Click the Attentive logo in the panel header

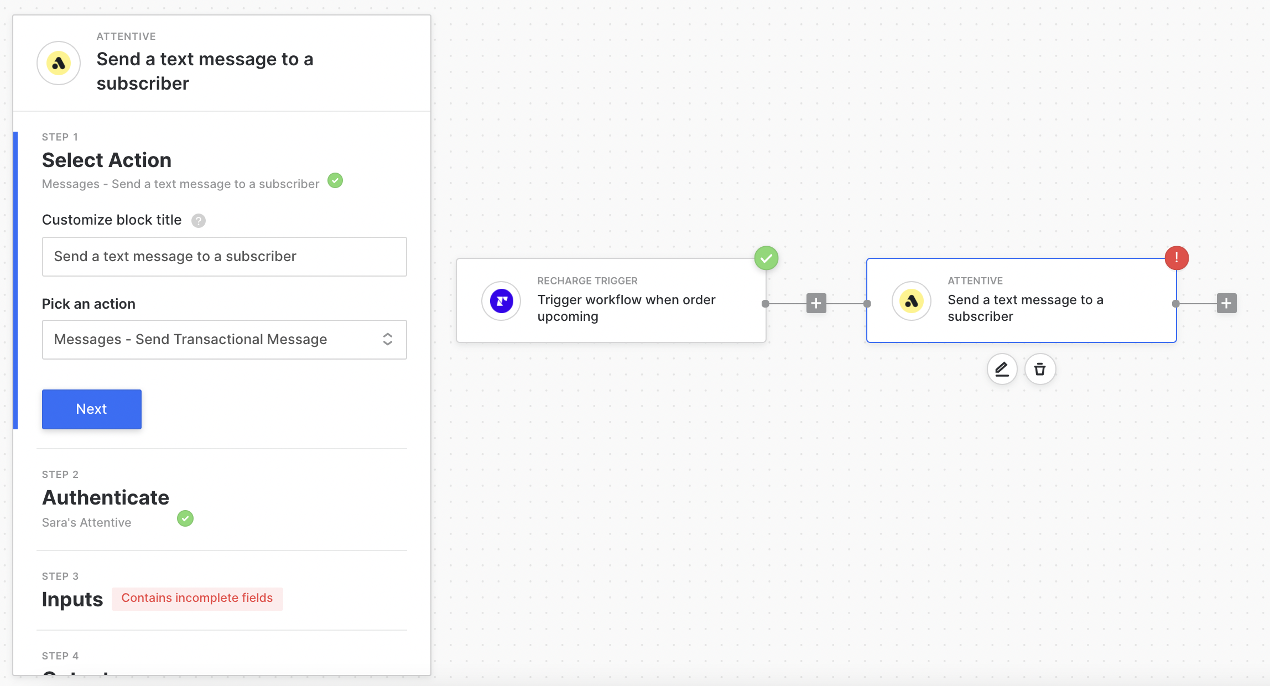[x=59, y=63]
